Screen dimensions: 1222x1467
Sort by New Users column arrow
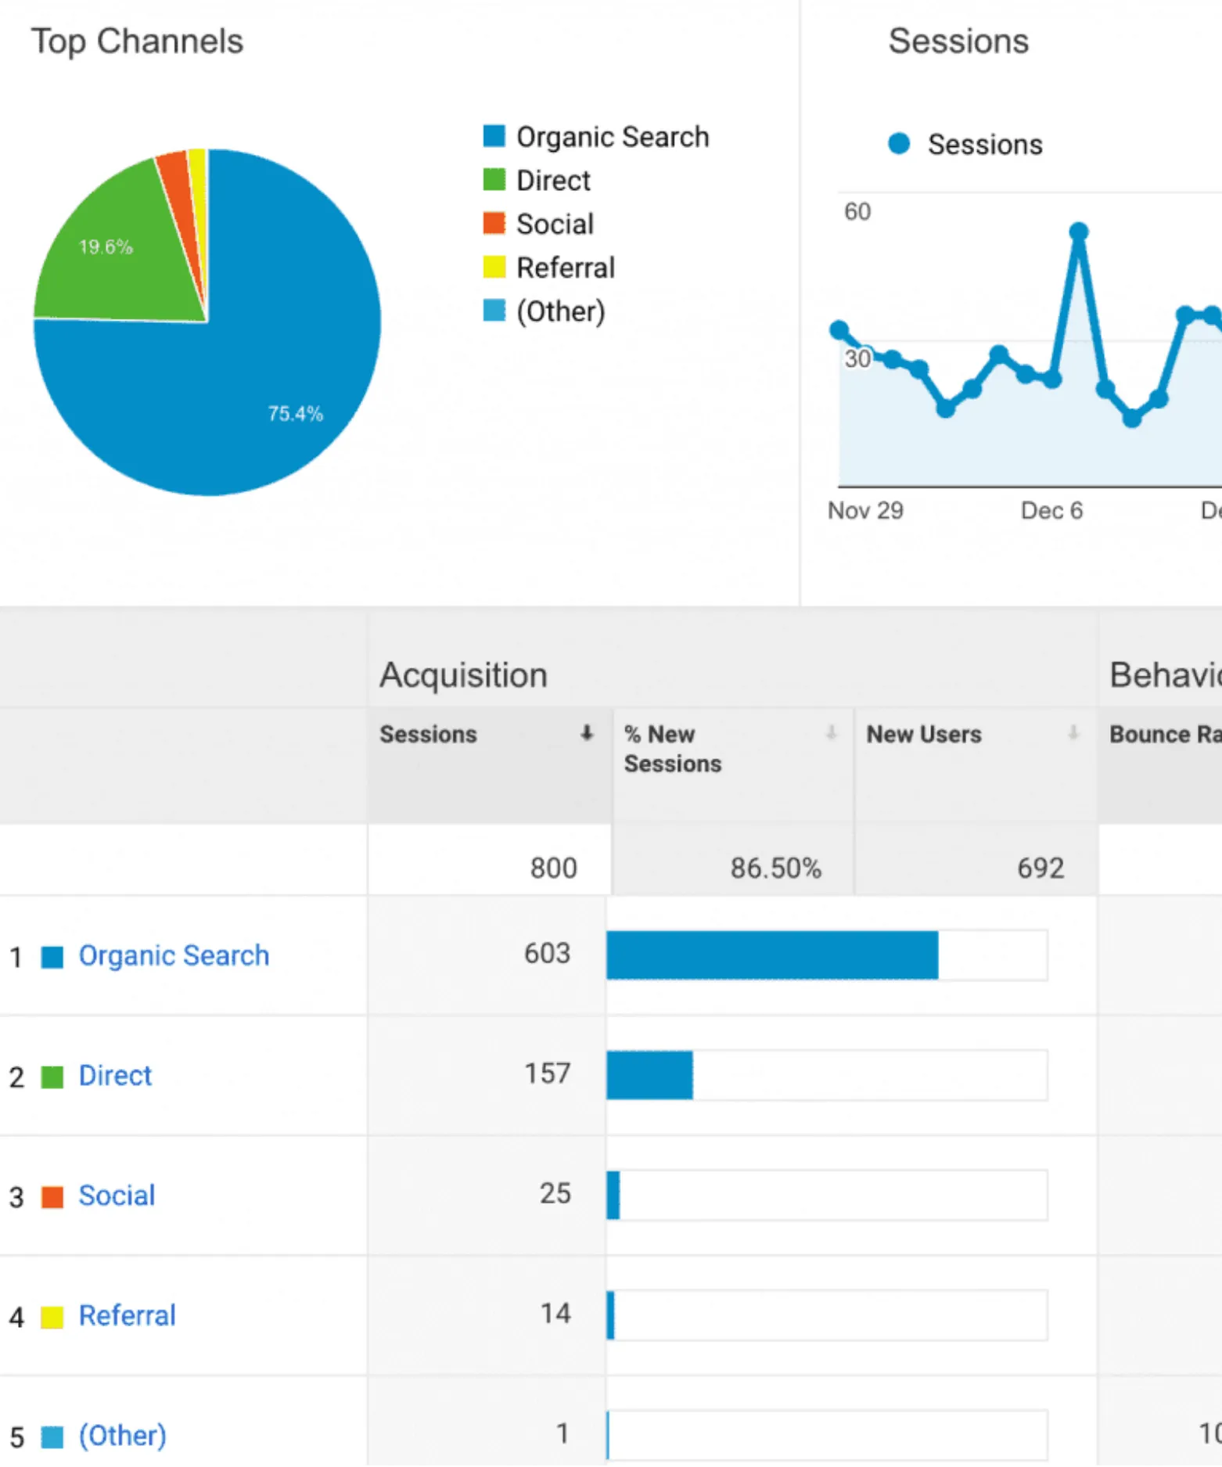tap(1073, 733)
